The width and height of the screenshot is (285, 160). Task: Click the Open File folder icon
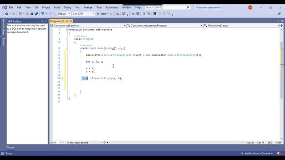(27, 14)
